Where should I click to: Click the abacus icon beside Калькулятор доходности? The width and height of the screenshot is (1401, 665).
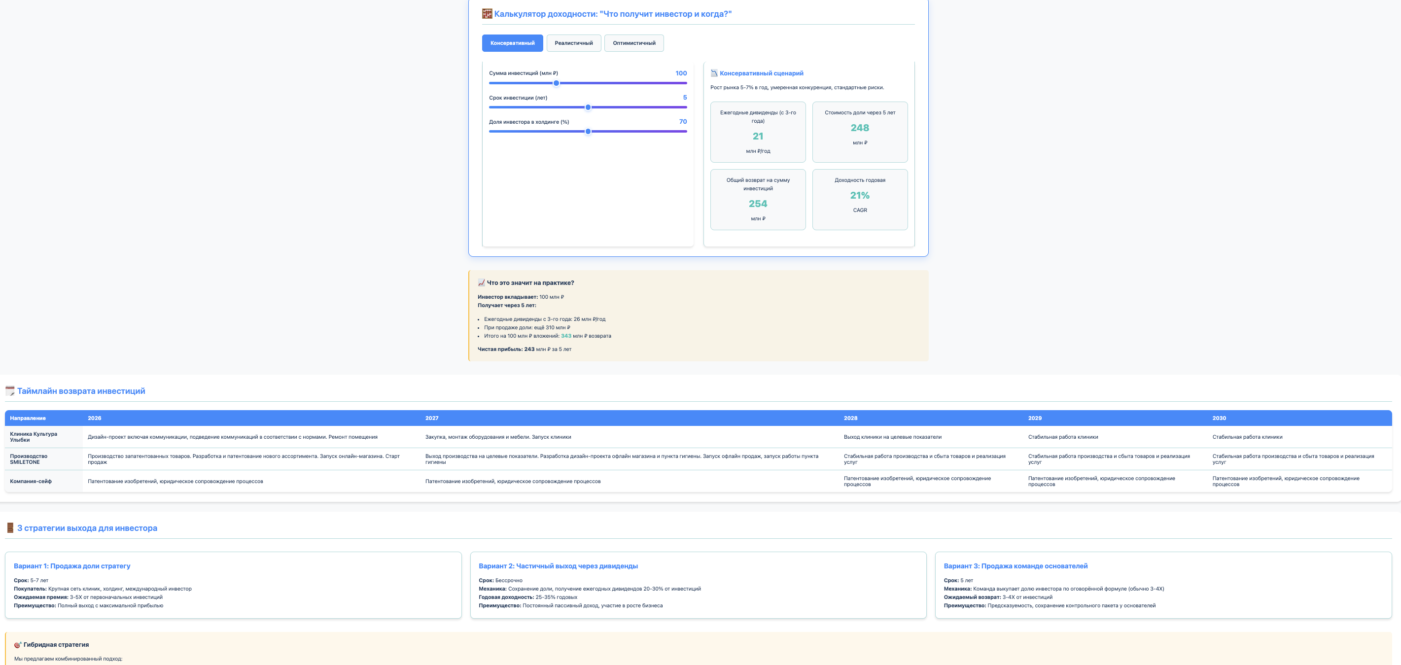[487, 14]
